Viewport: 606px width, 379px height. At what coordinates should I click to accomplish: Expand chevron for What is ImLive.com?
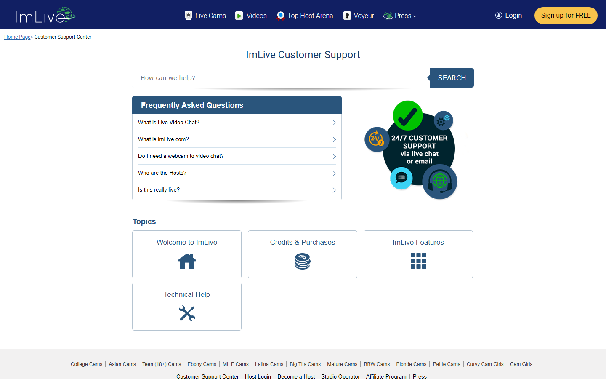[334, 139]
